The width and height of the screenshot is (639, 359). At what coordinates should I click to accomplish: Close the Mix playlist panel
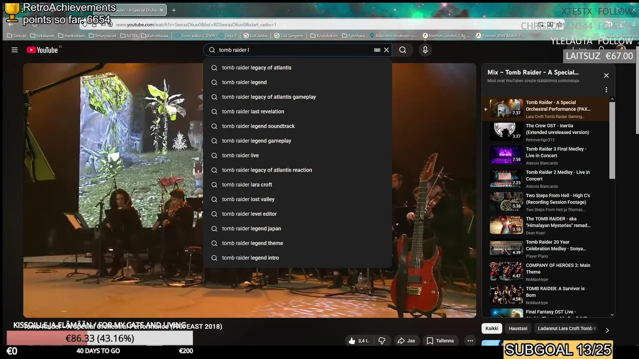pos(606,75)
